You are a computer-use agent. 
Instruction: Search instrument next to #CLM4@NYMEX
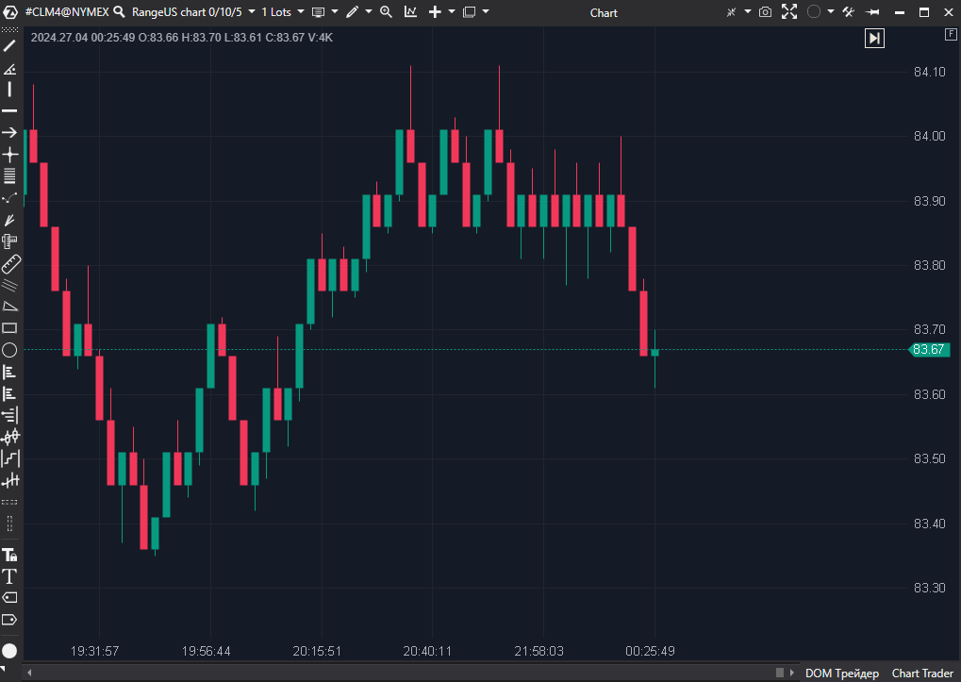pos(119,11)
